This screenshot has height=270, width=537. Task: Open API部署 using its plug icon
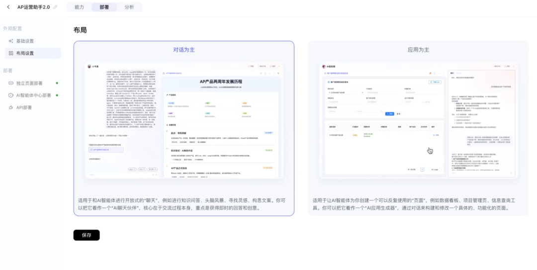11,107
